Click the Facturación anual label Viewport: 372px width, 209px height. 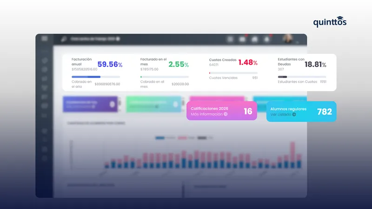(82, 62)
